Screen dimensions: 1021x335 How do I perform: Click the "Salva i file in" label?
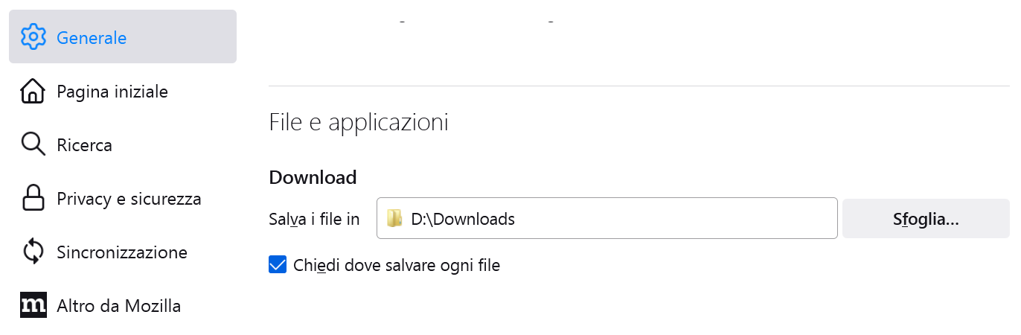(314, 219)
